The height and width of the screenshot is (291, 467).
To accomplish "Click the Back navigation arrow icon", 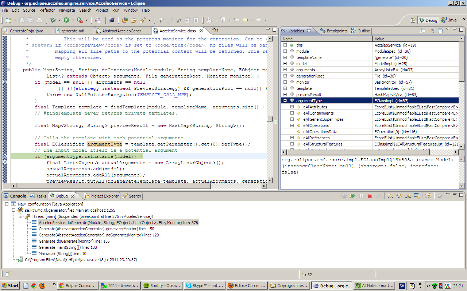I will [245, 20].
